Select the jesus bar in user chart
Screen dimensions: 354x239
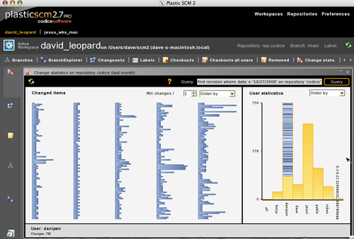308,162
